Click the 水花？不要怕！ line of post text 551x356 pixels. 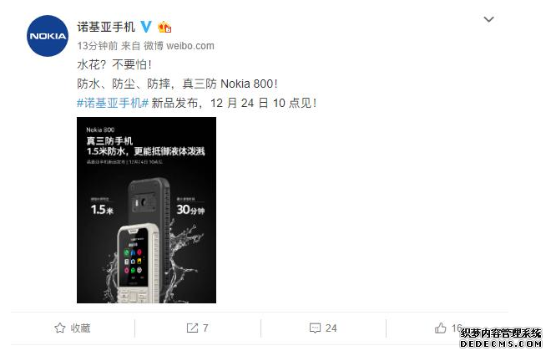coord(114,64)
